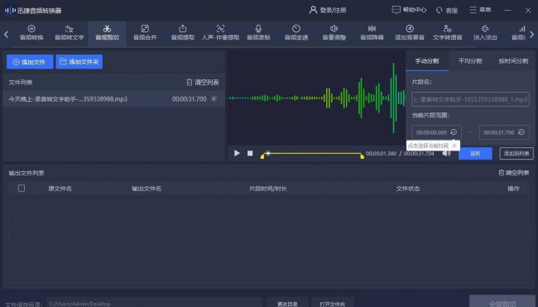538x307 pixels.
Task: Switch to the 按时间分割 split by time tab
Action: click(513, 61)
